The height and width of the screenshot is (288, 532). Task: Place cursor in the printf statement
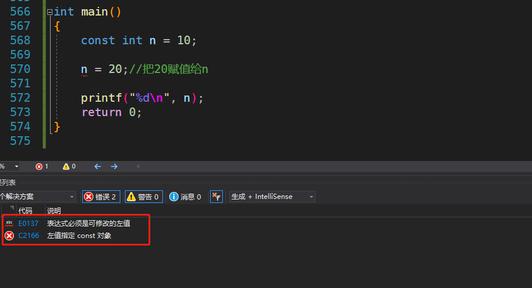(x=142, y=98)
